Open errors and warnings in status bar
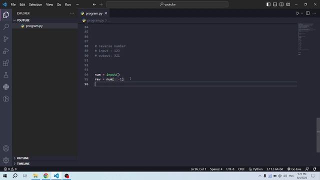 [10, 169]
